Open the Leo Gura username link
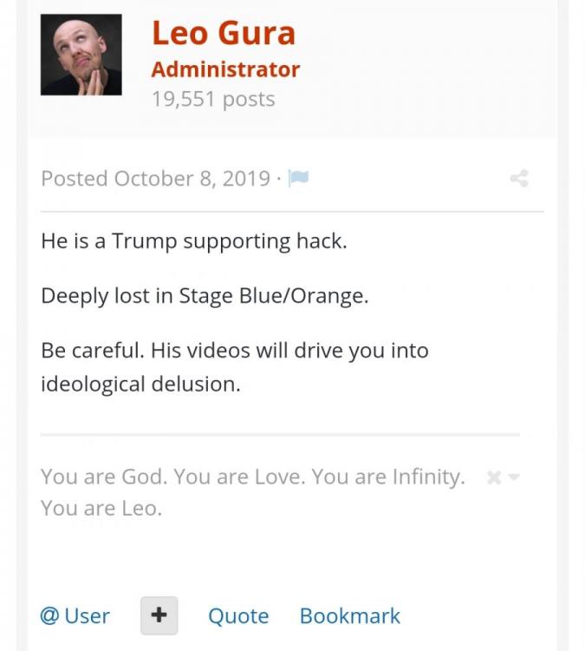Viewport: 585px width, 651px height. tap(224, 33)
